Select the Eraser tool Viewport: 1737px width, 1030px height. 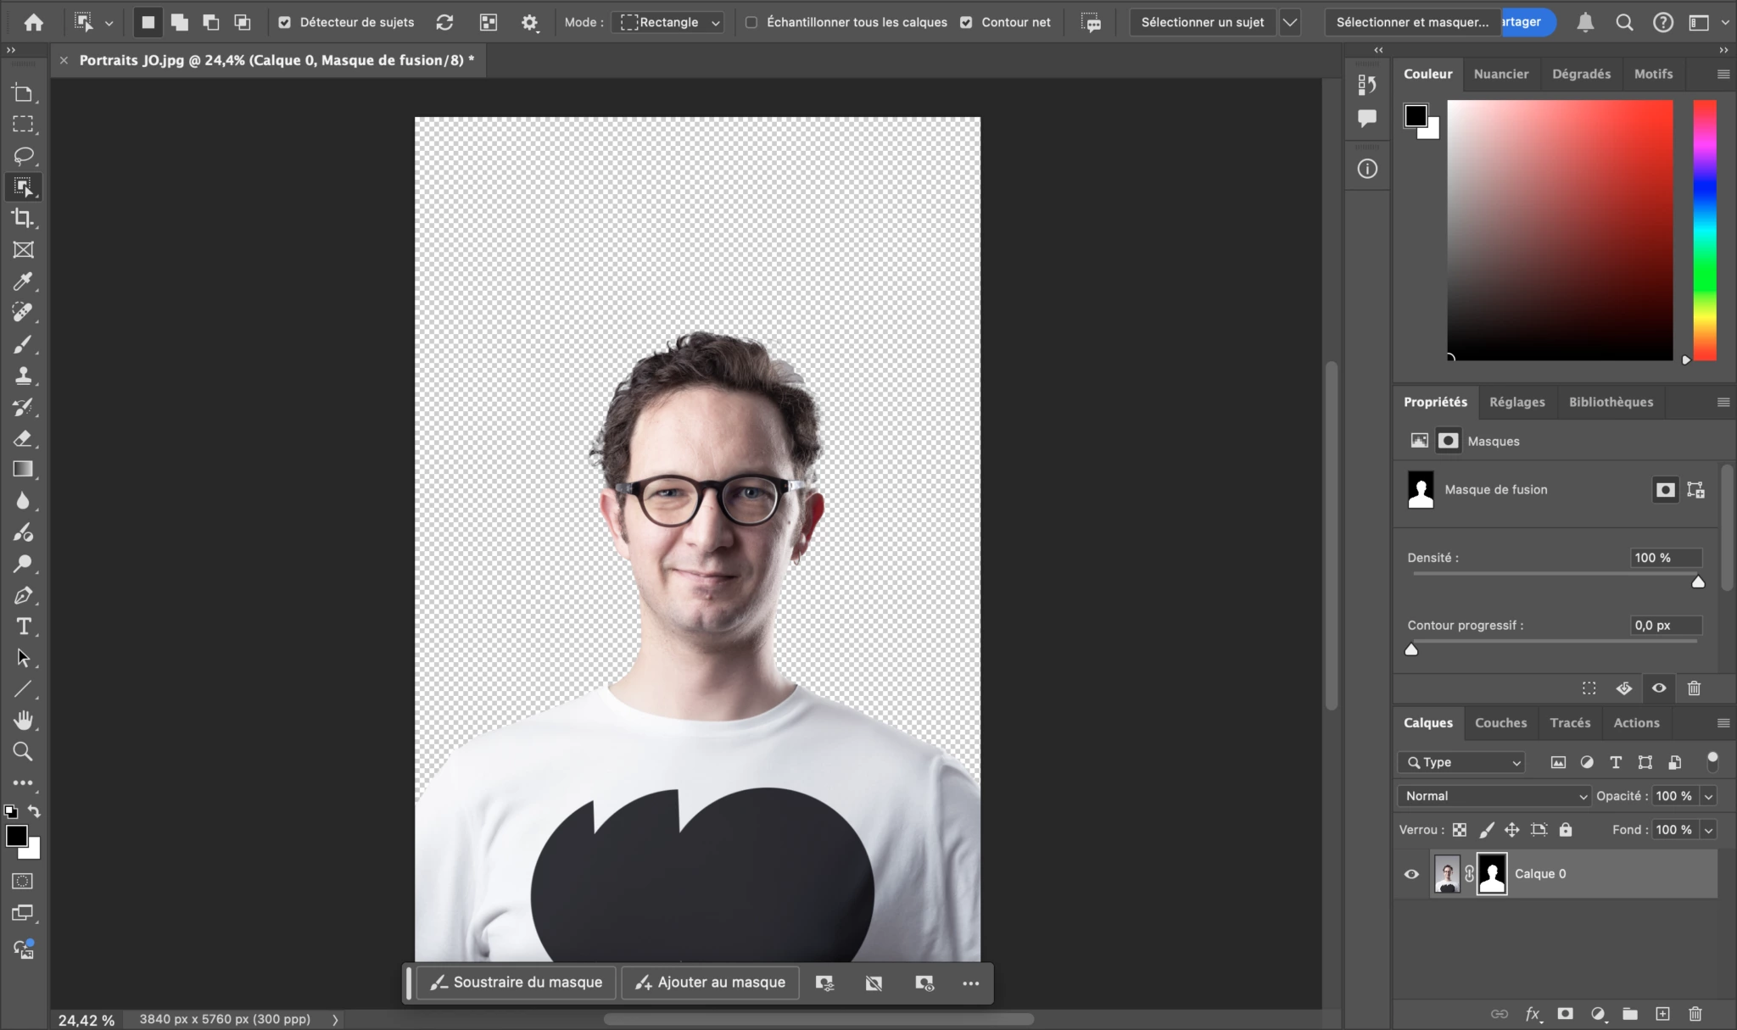[23, 438]
